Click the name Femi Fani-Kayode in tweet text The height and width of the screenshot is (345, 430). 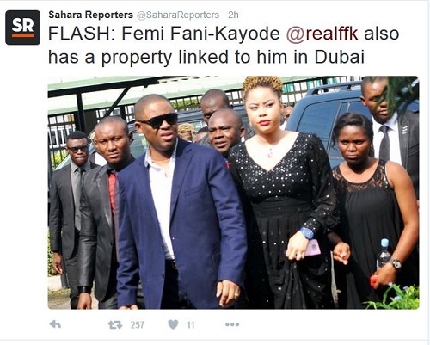pyautogui.click(x=200, y=34)
